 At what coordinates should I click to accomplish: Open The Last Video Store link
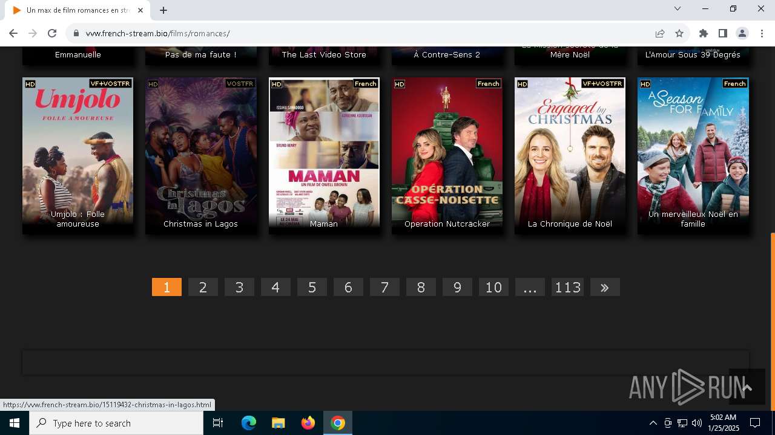click(324, 54)
